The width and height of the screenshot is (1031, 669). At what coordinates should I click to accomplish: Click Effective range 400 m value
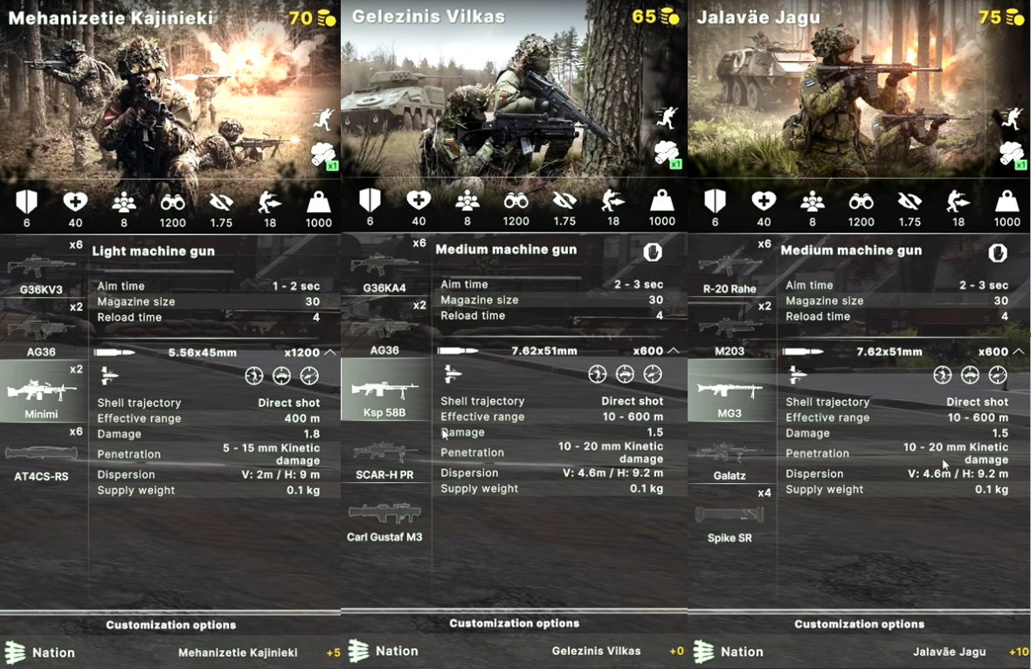[301, 418]
